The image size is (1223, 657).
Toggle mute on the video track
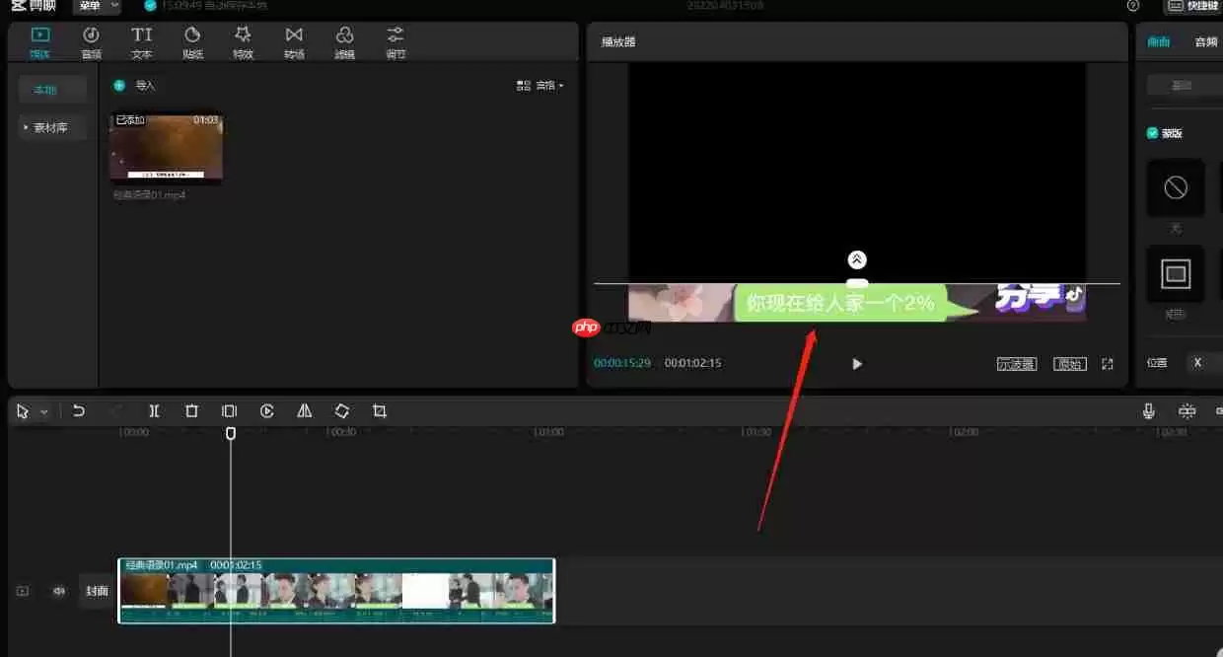point(58,590)
